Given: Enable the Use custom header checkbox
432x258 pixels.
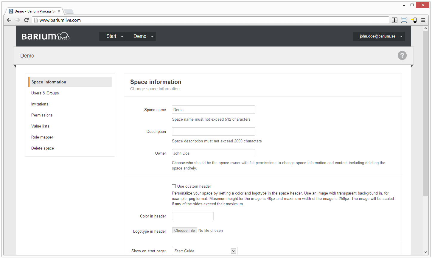Looking at the screenshot, I should coord(174,186).
